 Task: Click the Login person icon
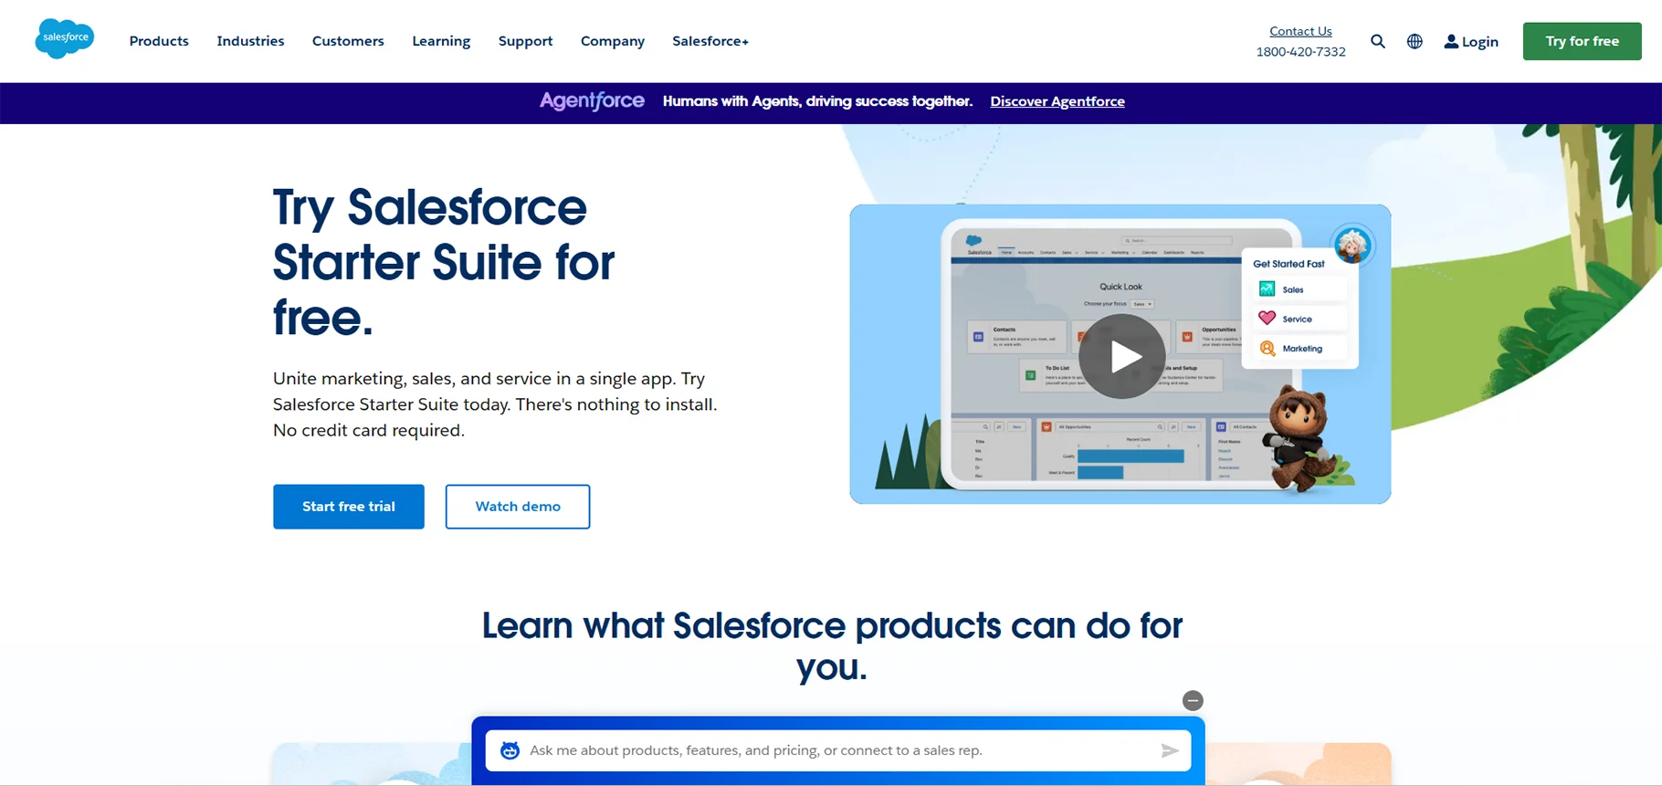coord(1451,41)
